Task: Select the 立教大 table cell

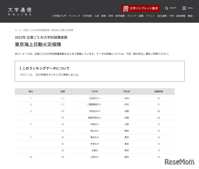Action: [95, 151]
